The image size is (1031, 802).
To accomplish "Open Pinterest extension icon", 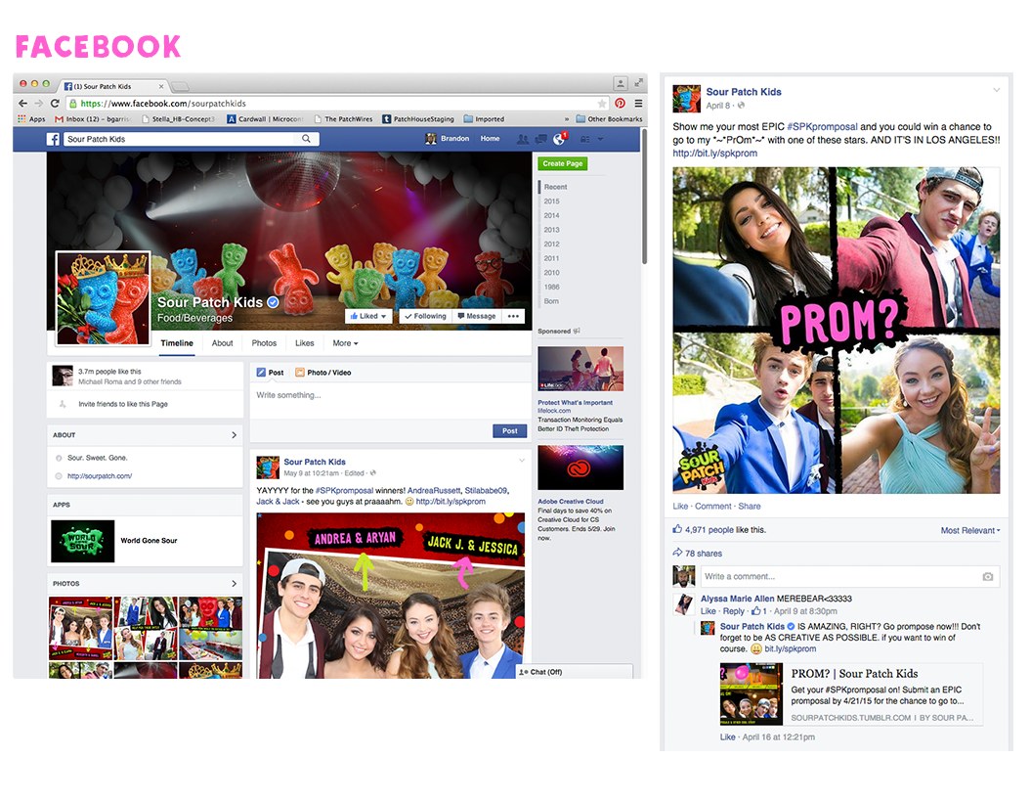I will pyautogui.click(x=620, y=104).
